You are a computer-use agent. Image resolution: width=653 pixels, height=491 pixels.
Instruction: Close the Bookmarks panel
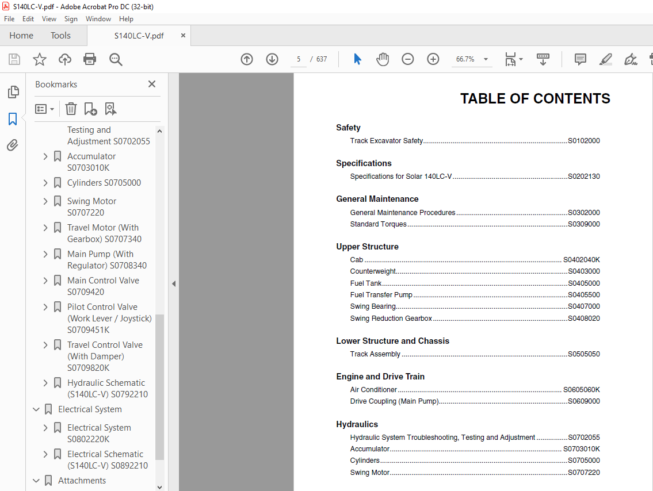[x=152, y=84]
